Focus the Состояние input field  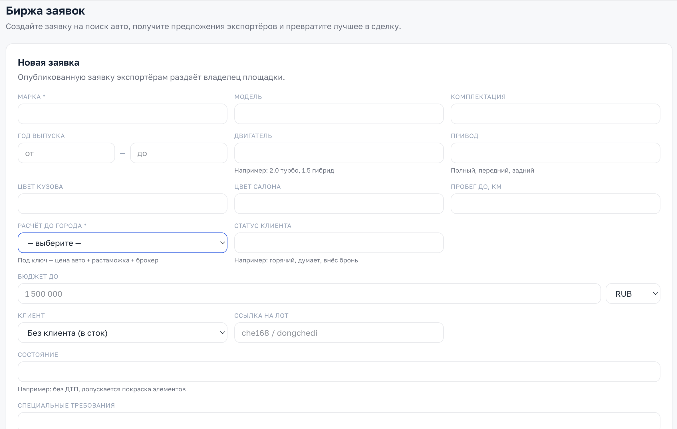339,372
